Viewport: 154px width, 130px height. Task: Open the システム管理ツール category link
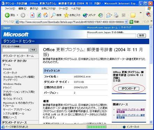[x=14, y=114]
